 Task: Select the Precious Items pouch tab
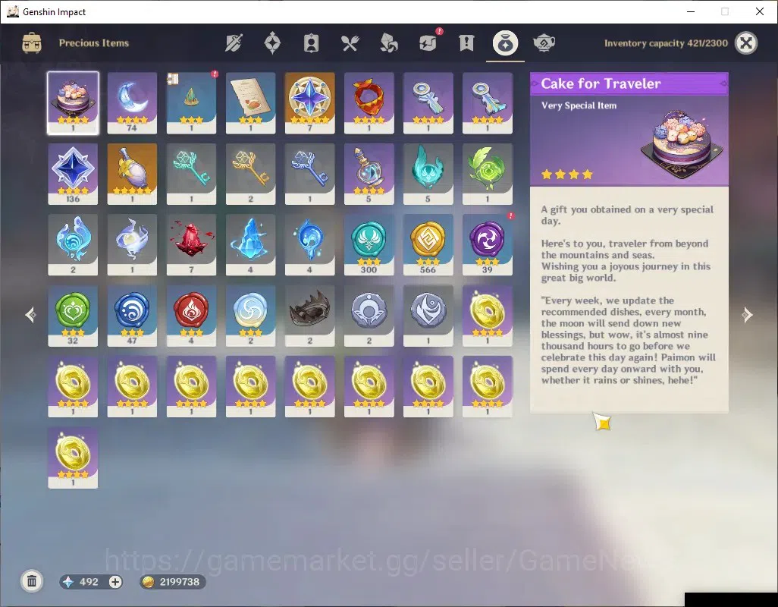pos(505,43)
